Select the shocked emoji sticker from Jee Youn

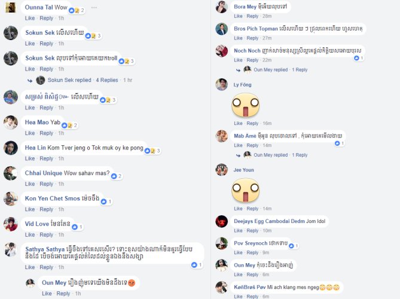[245, 190]
